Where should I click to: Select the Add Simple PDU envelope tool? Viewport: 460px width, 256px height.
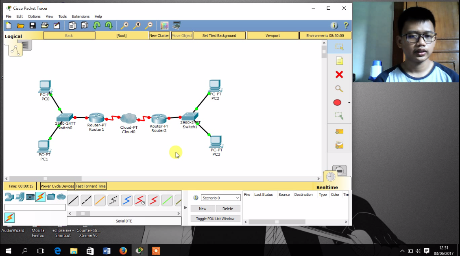pyautogui.click(x=340, y=131)
